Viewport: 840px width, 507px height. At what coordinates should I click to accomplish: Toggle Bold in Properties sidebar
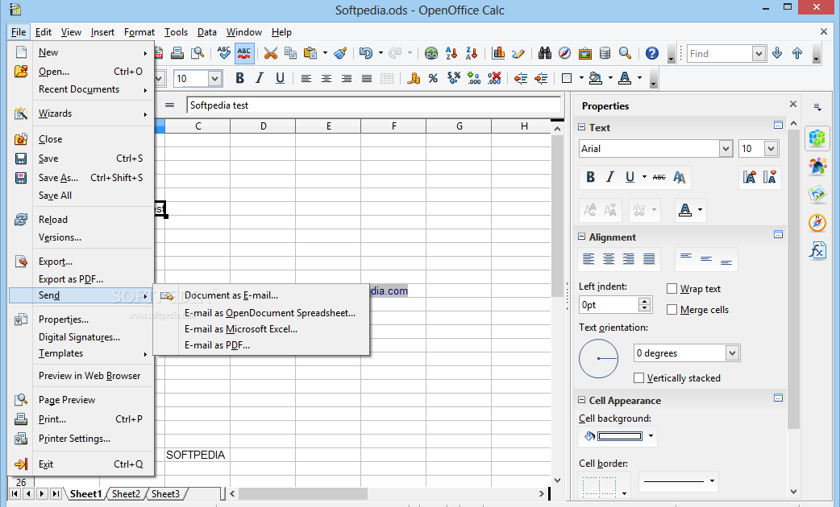[590, 177]
